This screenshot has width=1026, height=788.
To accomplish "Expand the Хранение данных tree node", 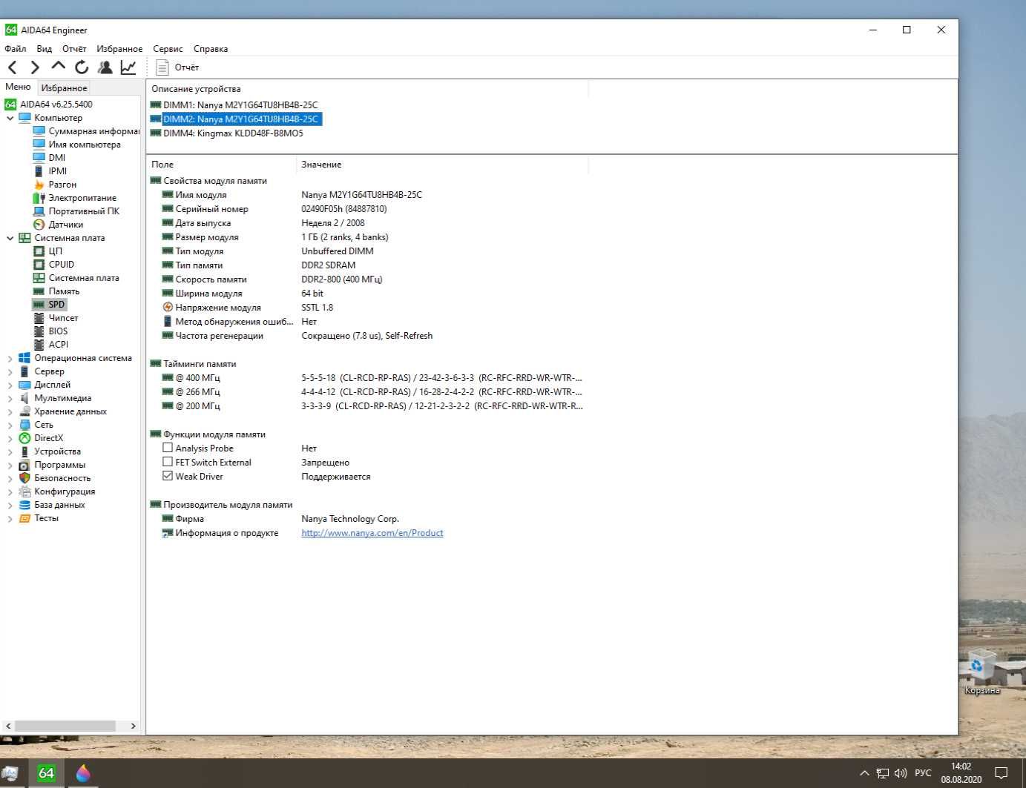I will tap(10, 411).
